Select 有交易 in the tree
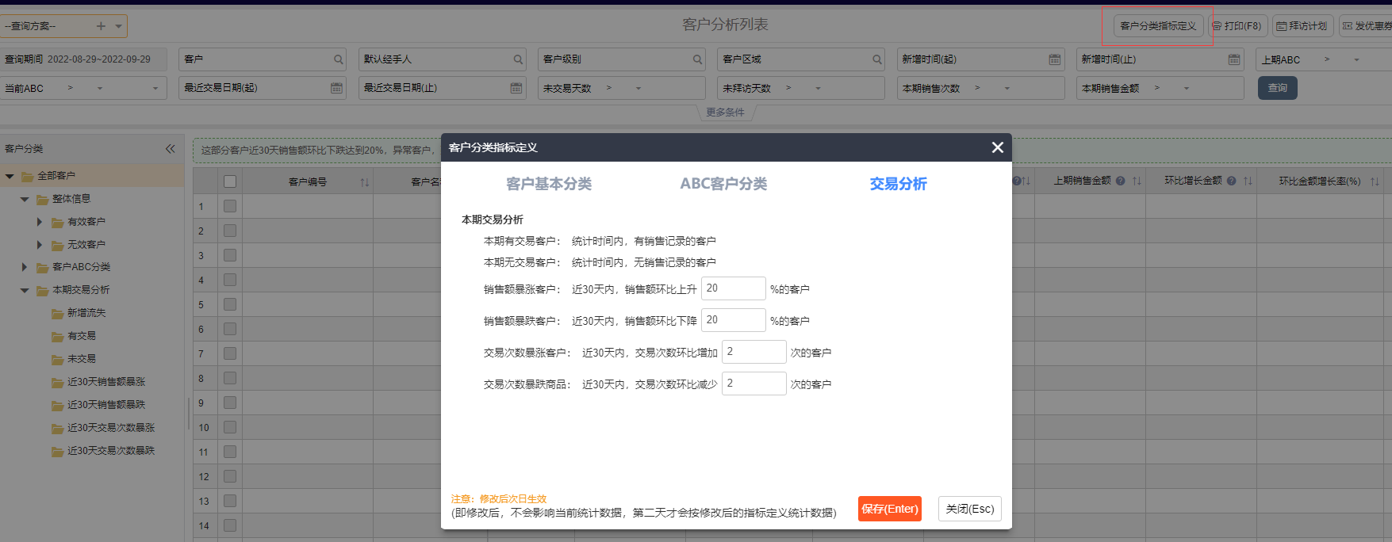This screenshot has width=1392, height=542. 82,336
